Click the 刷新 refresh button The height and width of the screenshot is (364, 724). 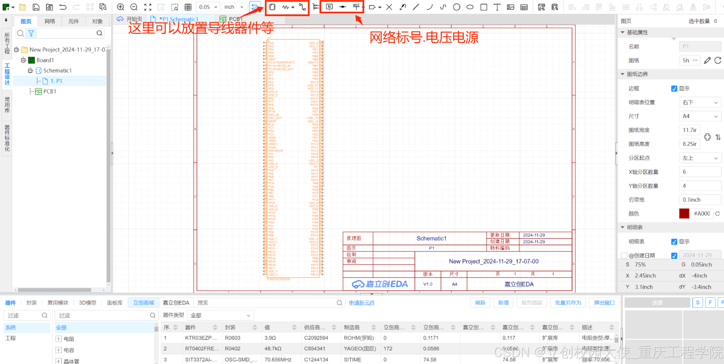tap(480, 303)
